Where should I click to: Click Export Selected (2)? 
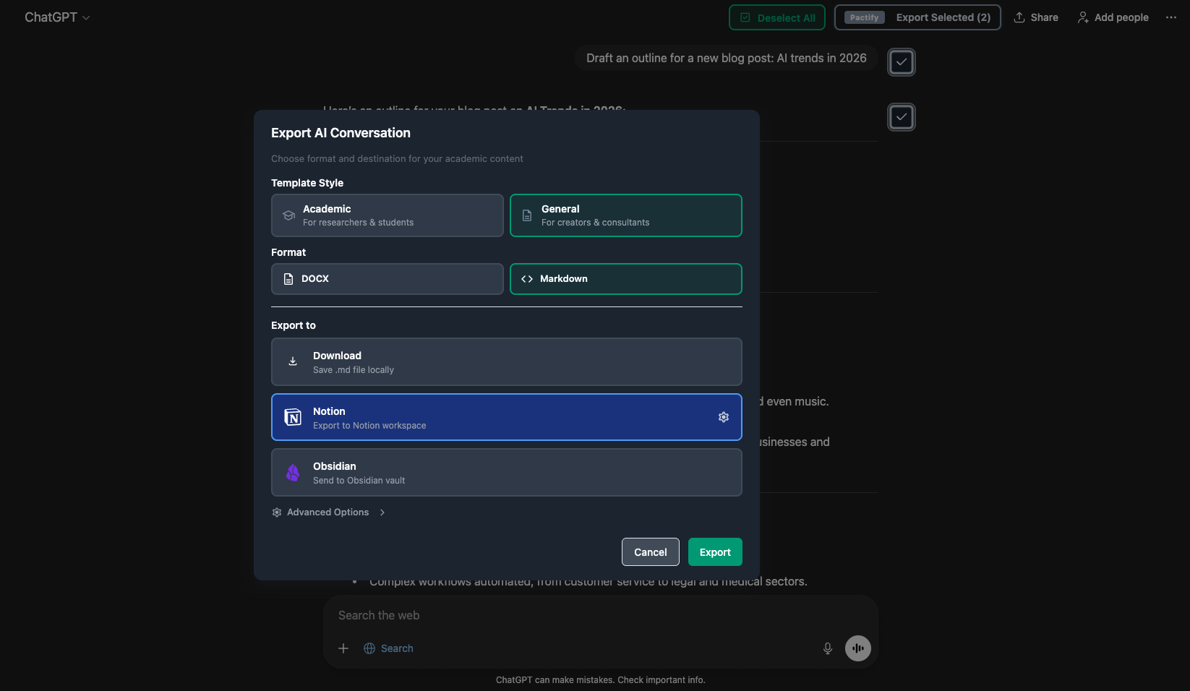tap(943, 17)
